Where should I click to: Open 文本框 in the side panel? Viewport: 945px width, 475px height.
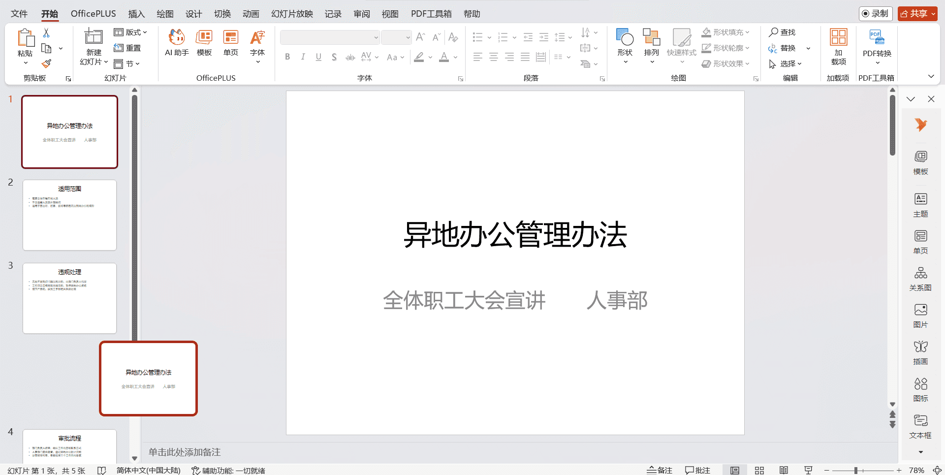click(920, 426)
